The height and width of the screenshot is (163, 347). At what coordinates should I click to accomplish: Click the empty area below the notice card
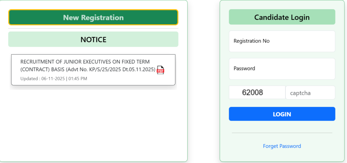[x=93, y=121]
